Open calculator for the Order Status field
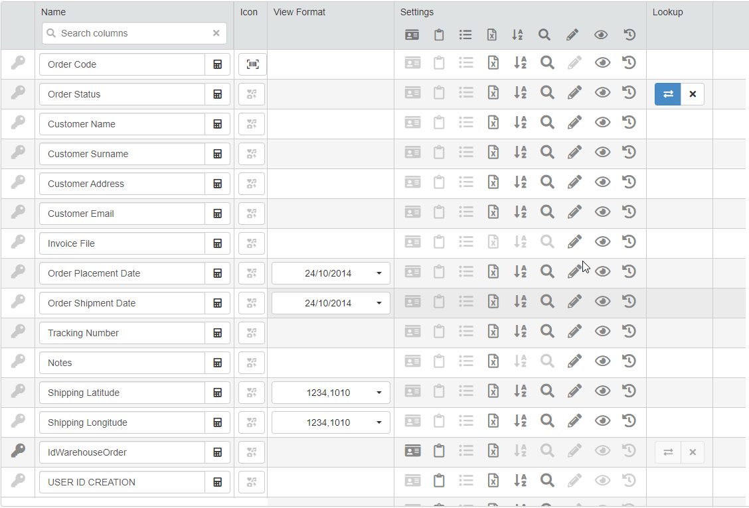 217,94
